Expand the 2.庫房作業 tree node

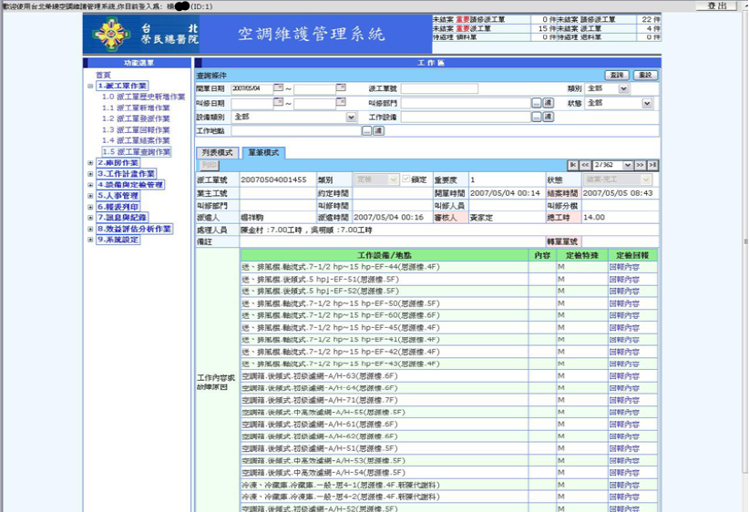tap(90, 163)
